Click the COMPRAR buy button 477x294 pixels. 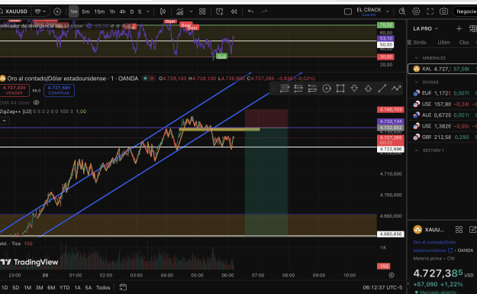pos(59,90)
